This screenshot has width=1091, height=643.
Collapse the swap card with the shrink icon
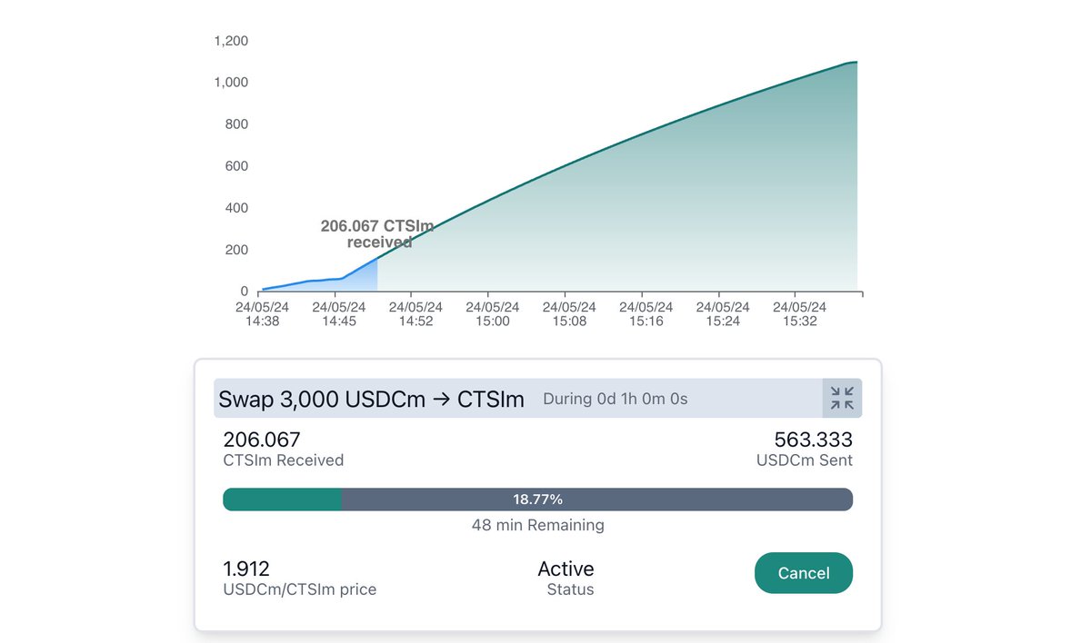pos(842,398)
